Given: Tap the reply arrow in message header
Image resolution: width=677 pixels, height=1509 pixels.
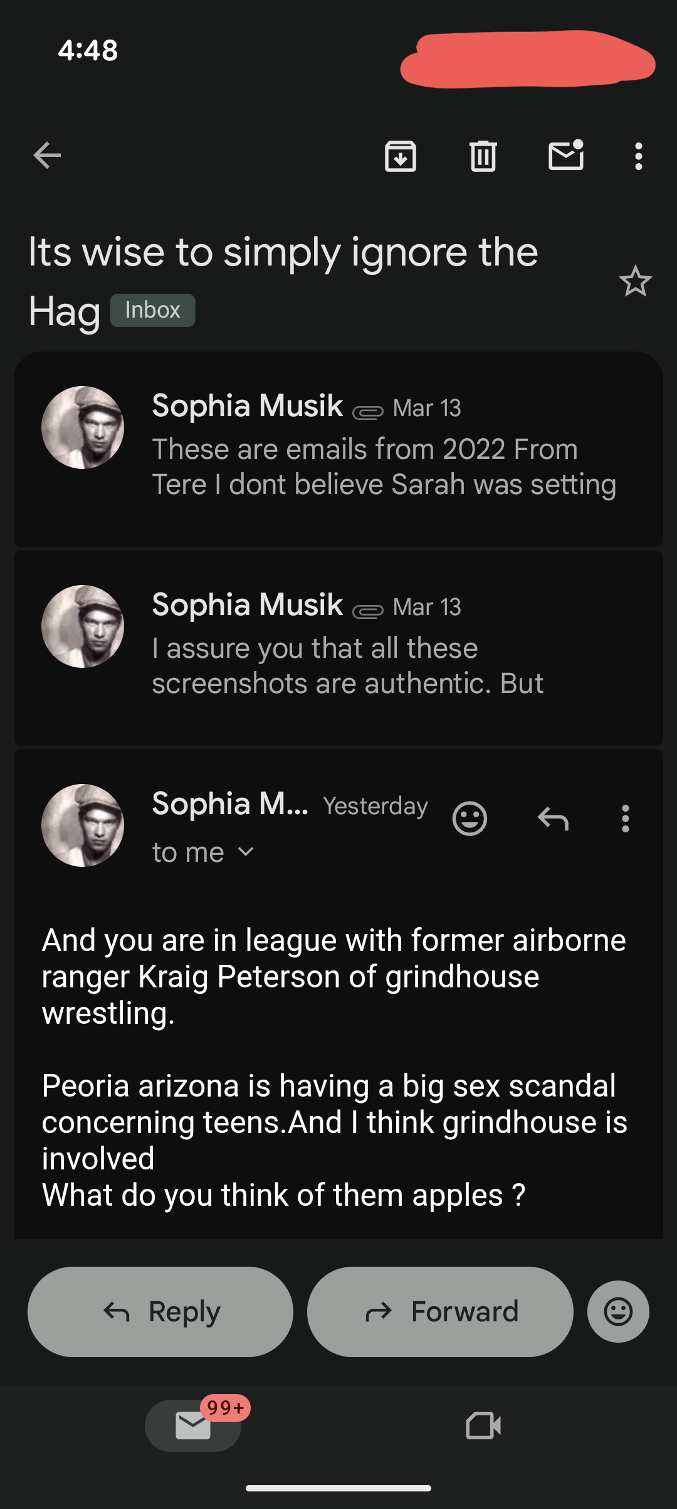Looking at the screenshot, I should point(553,819).
